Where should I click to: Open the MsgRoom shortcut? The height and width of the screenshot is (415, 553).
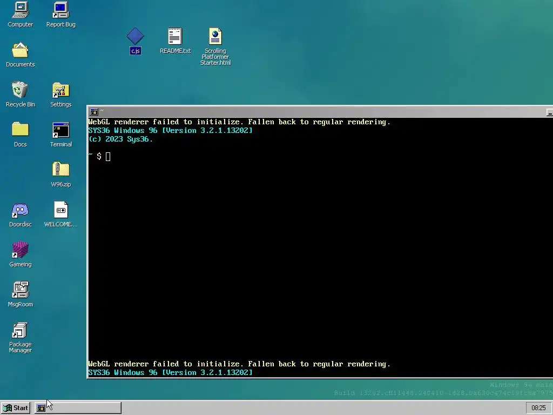(x=20, y=294)
